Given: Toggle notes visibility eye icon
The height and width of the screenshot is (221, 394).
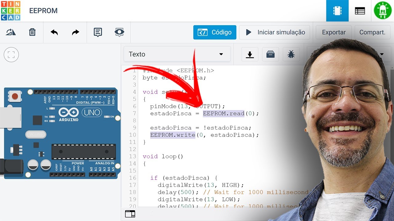Looking at the screenshot, I should 119,32.
